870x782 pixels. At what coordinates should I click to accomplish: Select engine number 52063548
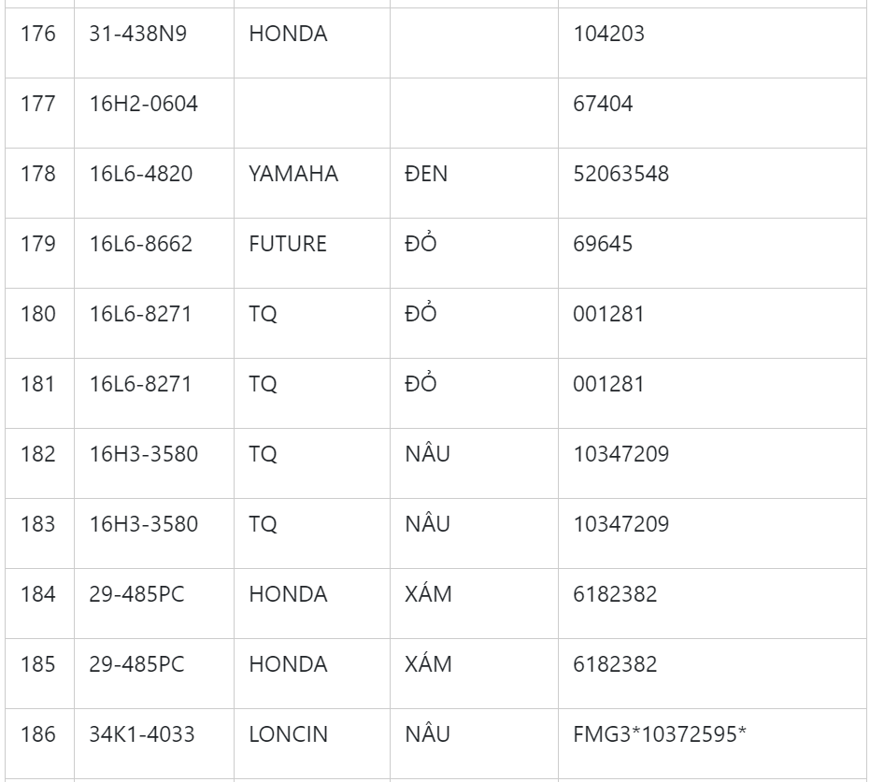pos(620,175)
